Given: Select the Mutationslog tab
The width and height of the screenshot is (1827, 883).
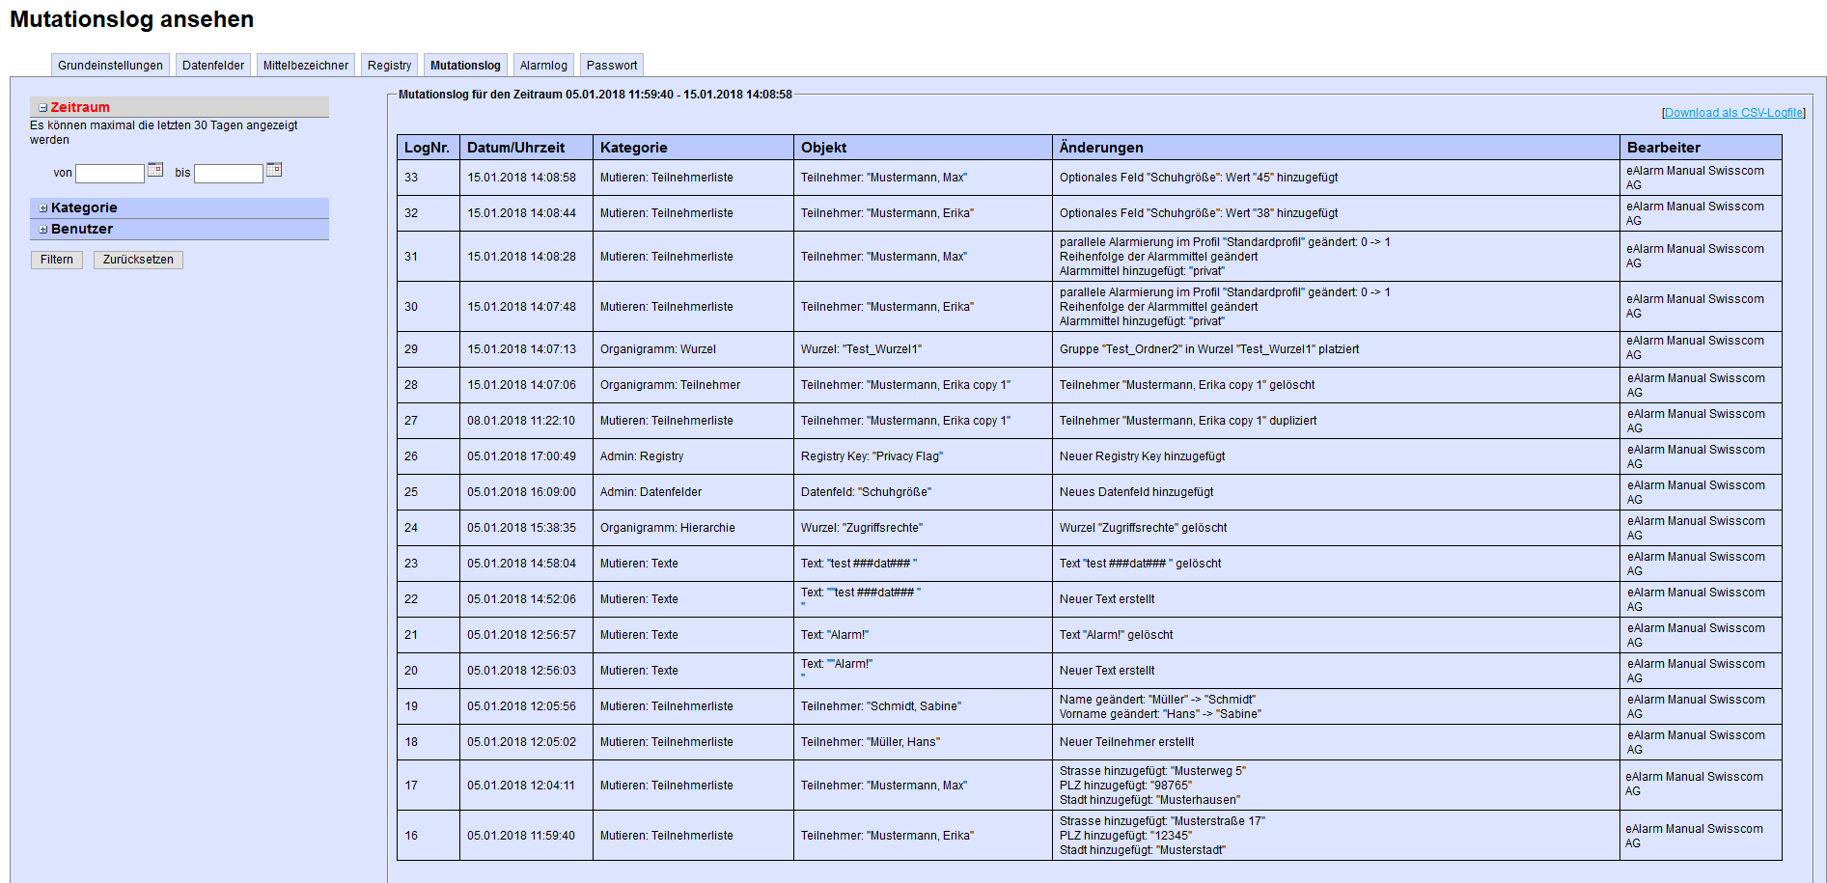Looking at the screenshot, I should pos(465,66).
